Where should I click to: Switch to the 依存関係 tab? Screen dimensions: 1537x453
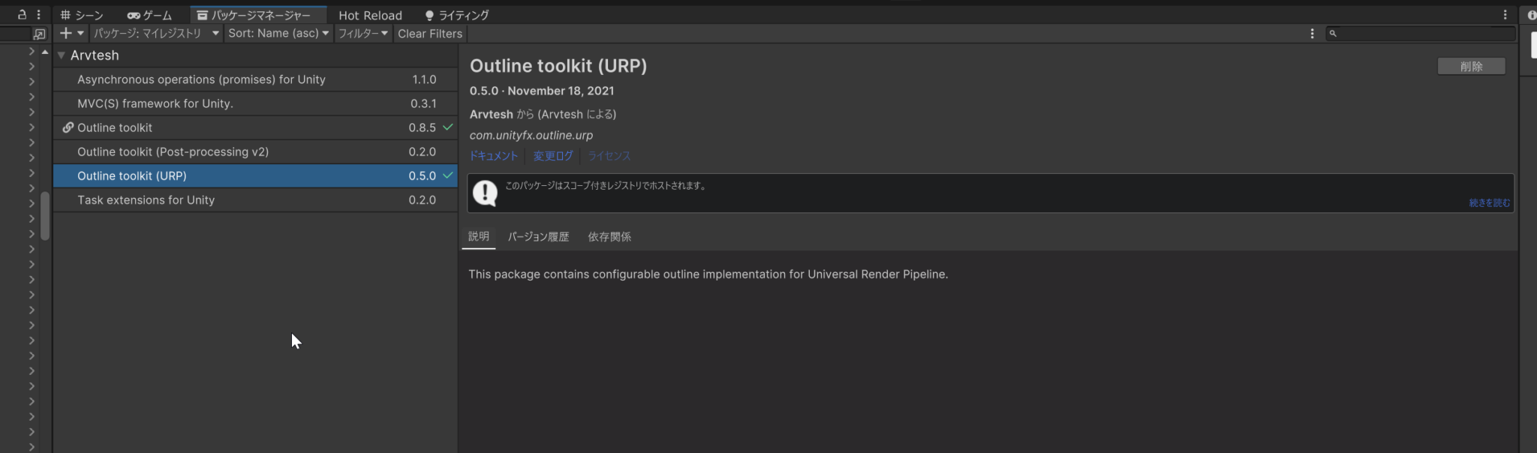609,236
